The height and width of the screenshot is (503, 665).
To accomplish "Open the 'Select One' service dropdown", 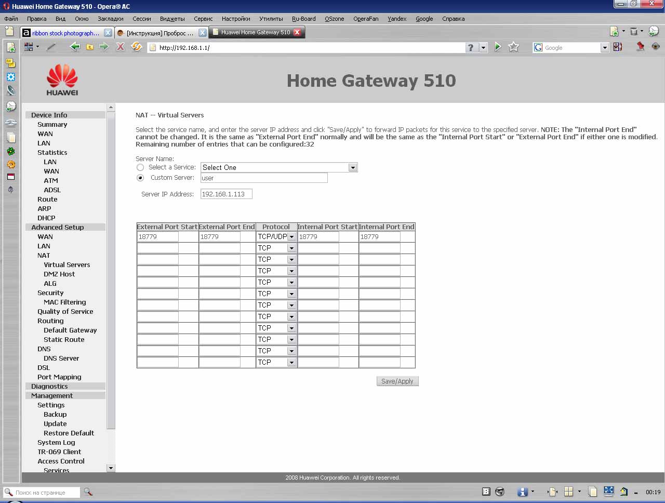I will (280, 167).
